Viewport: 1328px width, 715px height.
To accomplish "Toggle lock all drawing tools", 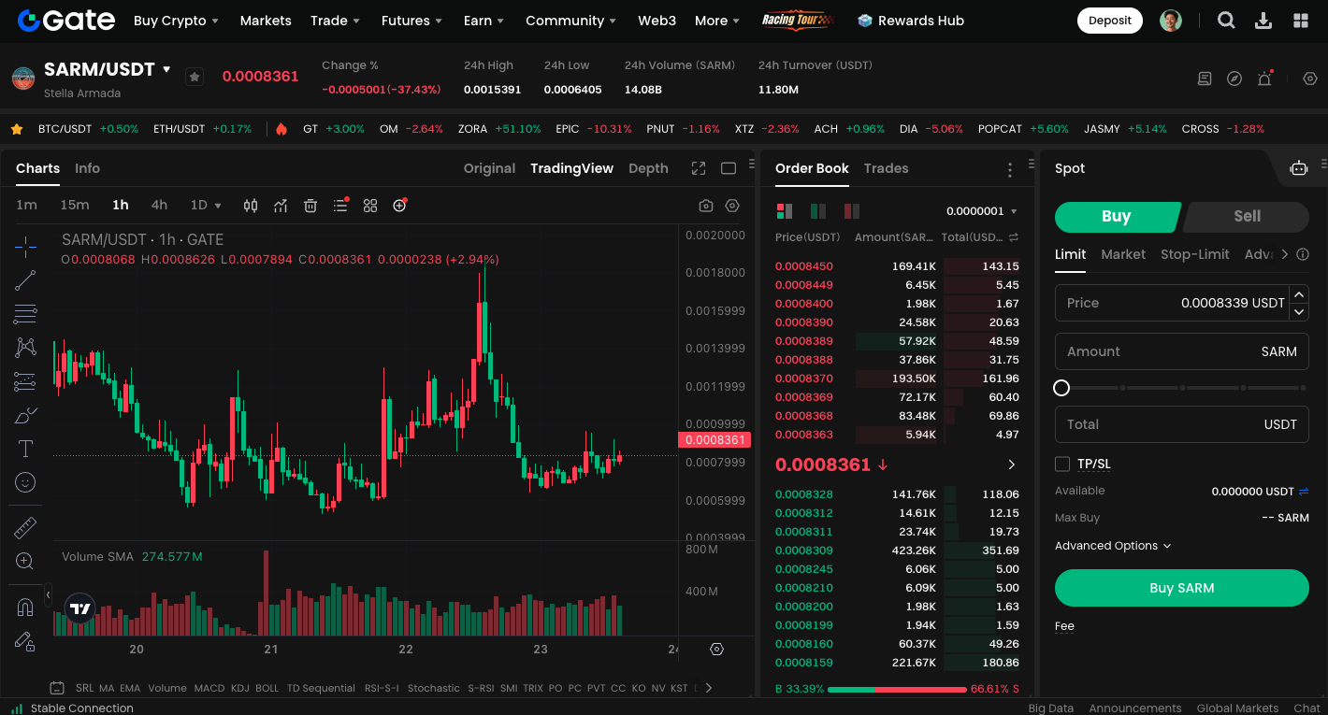I will coord(25,641).
